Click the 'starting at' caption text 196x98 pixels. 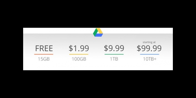coord(149,42)
